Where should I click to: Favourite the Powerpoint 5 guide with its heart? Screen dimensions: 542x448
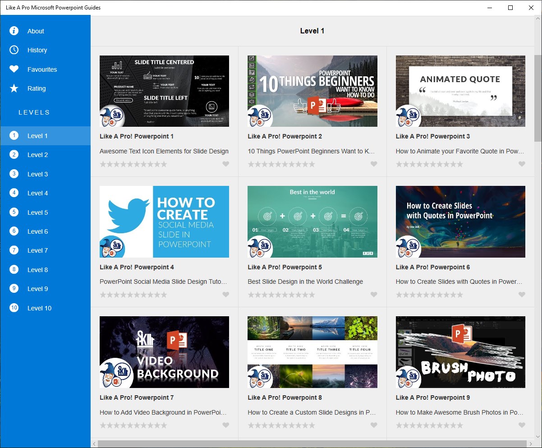click(374, 295)
